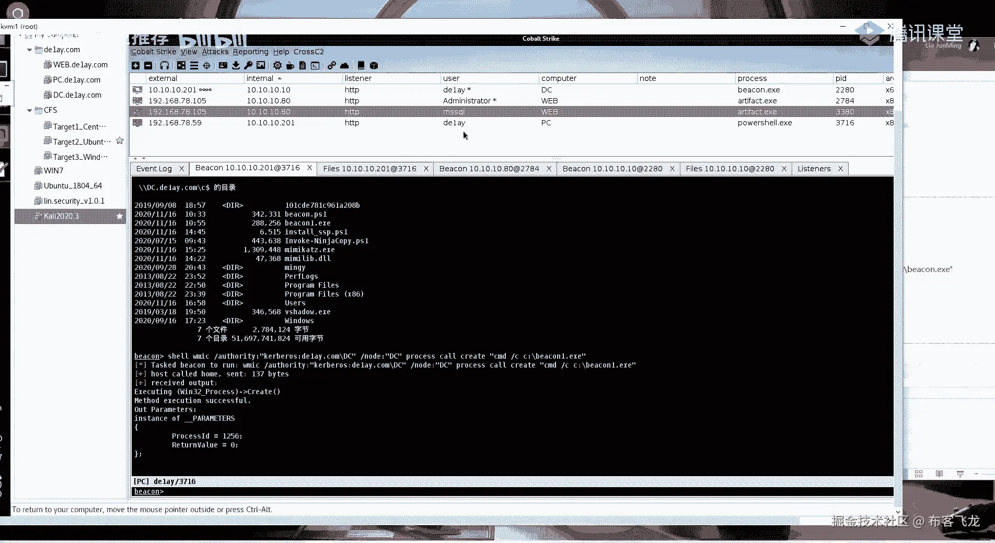The height and width of the screenshot is (543, 995).
Task: Open keystrokes key icon
Action: (x=248, y=65)
